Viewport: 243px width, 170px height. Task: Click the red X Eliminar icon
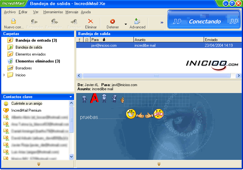click(90, 21)
